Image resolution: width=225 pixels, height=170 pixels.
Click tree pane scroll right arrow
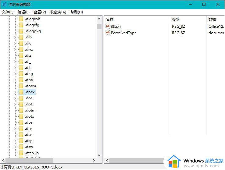coord(94,160)
